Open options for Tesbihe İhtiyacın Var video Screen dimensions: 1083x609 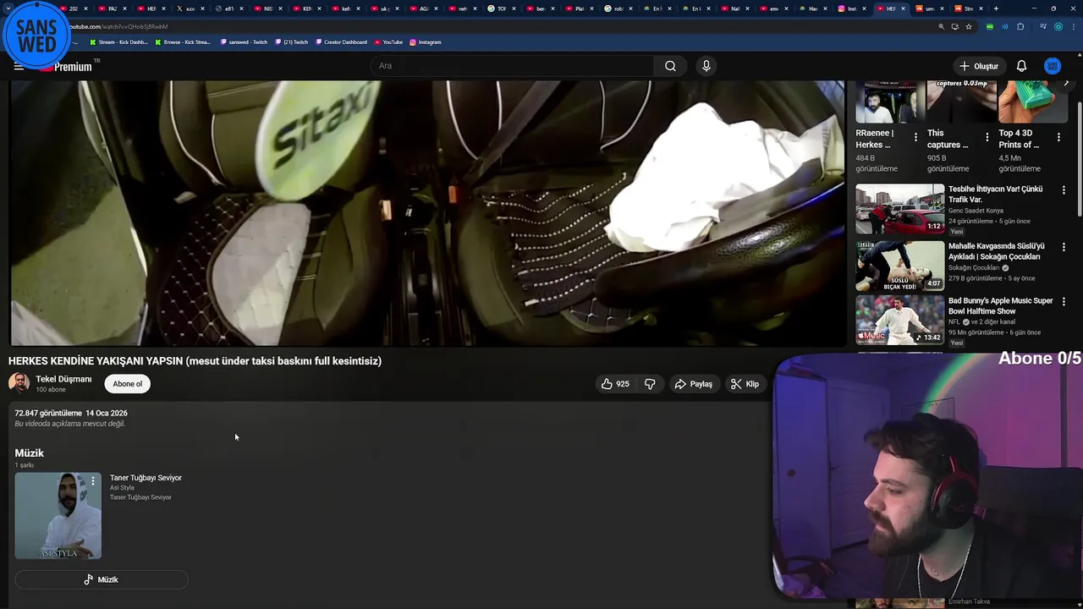1064,190
